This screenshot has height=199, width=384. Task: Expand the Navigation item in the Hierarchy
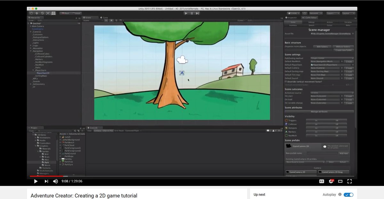tap(30, 51)
